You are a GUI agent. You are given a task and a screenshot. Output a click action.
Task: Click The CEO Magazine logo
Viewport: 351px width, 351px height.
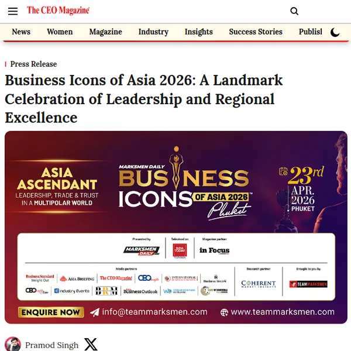58,11
